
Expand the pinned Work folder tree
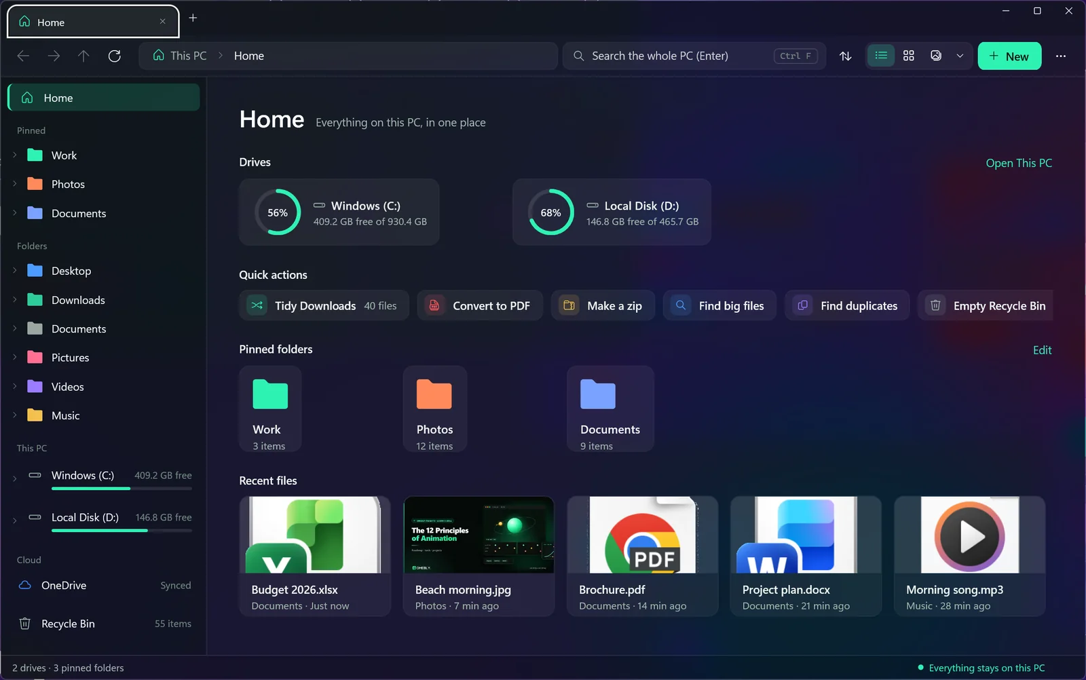point(15,155)
